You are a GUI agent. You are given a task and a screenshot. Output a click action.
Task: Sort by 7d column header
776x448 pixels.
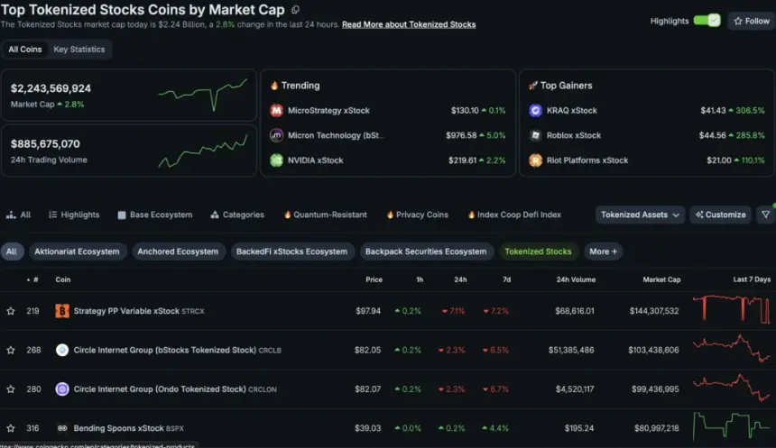506,279
